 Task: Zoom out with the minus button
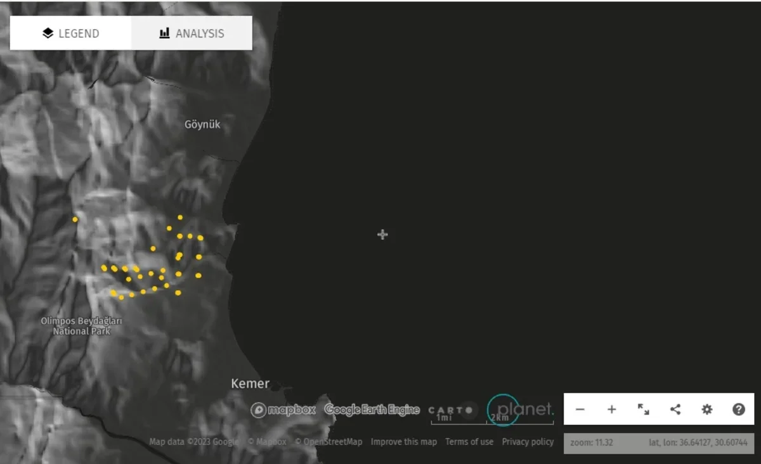(x=580, y=409)
